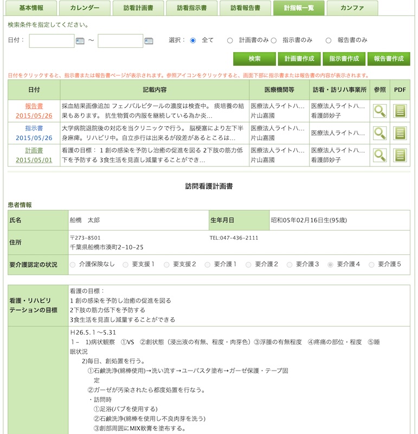Open the end date calendar picker icon

click(149, 41)
